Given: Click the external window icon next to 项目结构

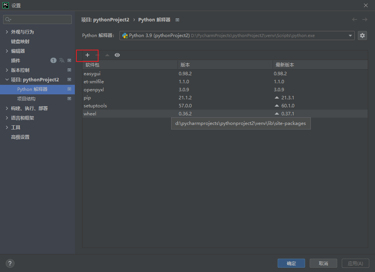Looking at the screenshot, I should 69,99.
